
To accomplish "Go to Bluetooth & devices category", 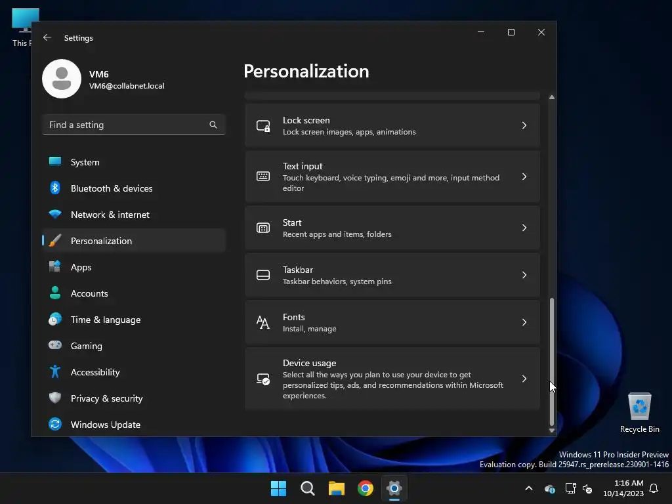I will pos(134,188).
